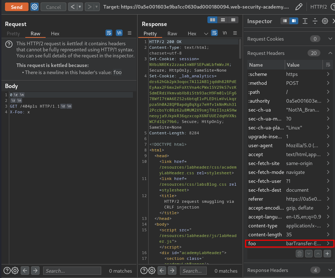Screen dimensions: 335x278
Task: Expand the Response Headers section
Action: point(330,270)
